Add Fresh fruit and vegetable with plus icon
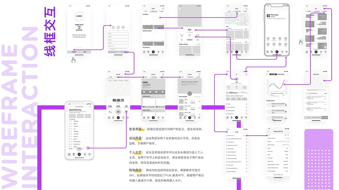Viewport: 339px width, 190px height. [x=286, y=105]
